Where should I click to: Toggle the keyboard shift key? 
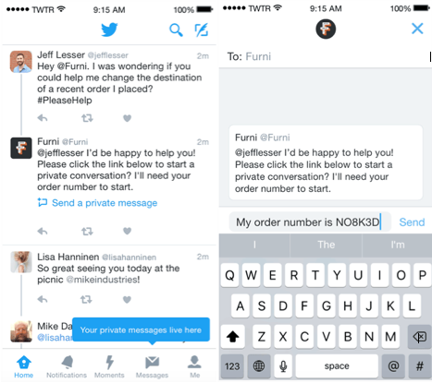(233, 336)
